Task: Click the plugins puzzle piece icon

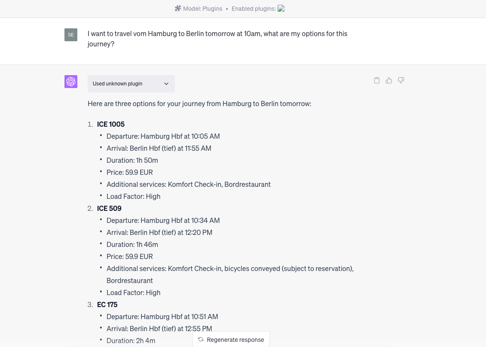Action: (x=178, y=8)
